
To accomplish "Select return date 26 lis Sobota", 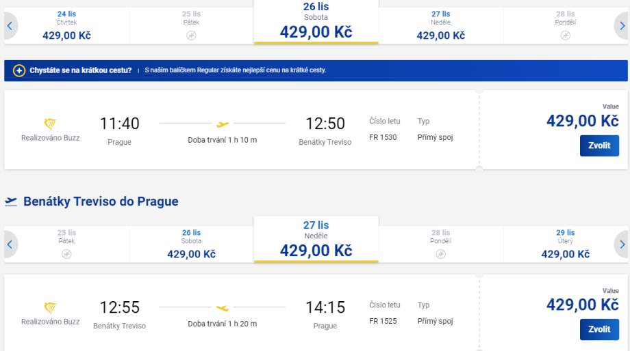I will coord(192,244).
